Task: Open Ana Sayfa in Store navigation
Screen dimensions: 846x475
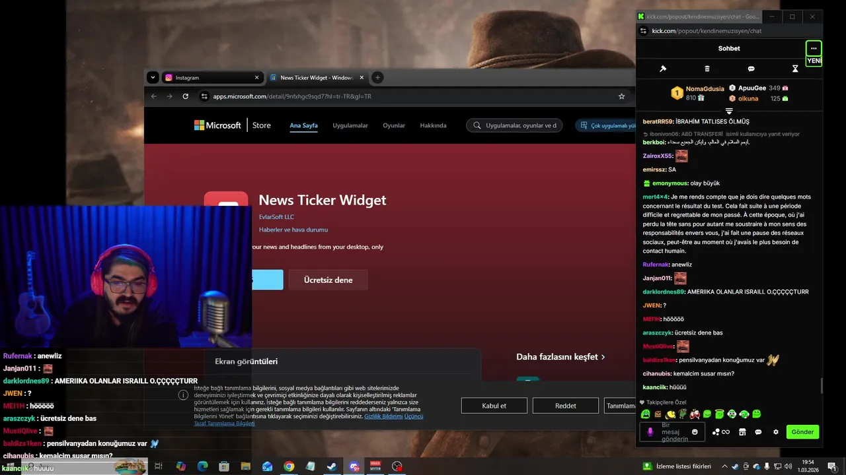Action: click(303, 125)
